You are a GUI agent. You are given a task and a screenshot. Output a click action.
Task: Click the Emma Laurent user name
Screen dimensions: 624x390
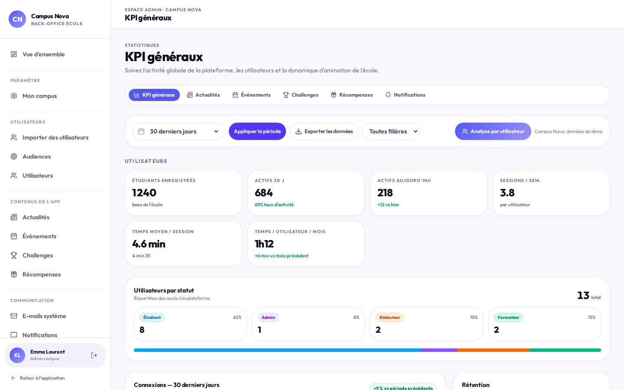tap(47, 352)
